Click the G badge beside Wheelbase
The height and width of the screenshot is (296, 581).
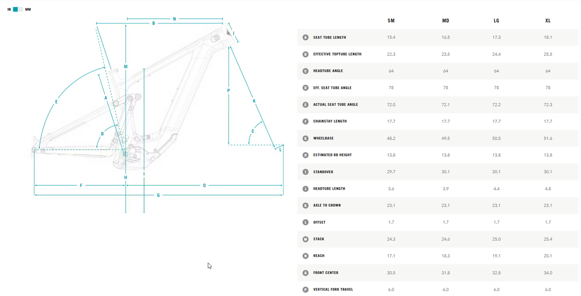tap(306, 138)
